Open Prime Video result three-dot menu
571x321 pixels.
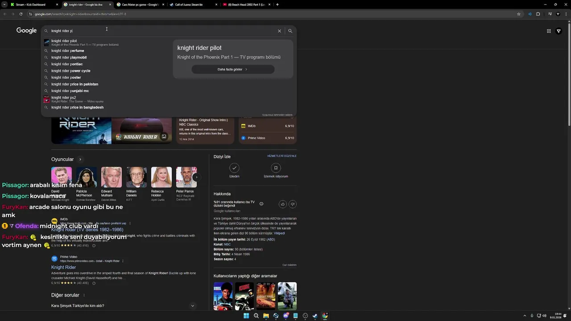(x=123, y=261)
